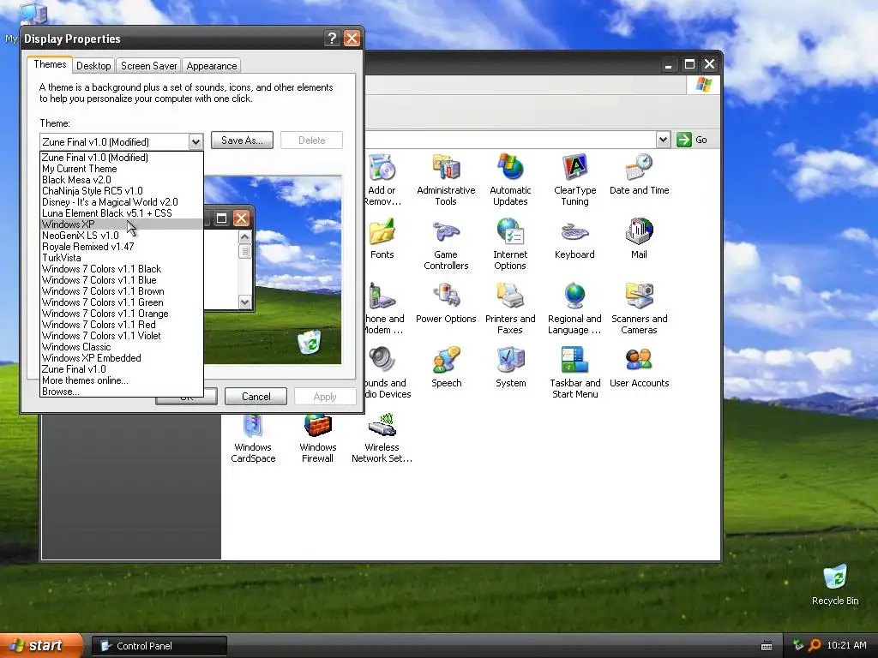The width and height of the screenshot is (878, 658).
Task: Click the Save As... button
Action: (242, 141)
